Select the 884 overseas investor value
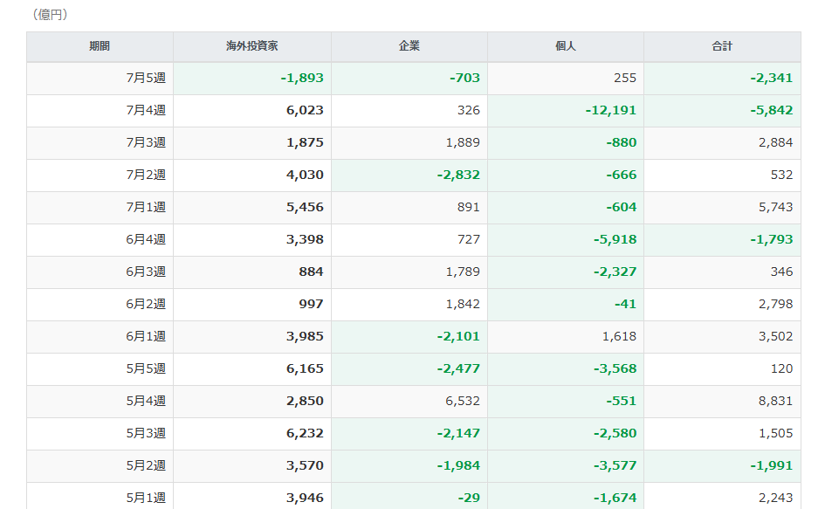832x509 pixels. tap(311, 272)
